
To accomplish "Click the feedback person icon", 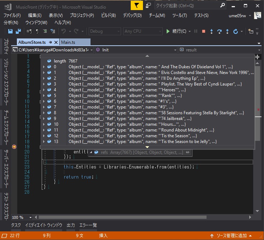I will (x=148, y=5).
